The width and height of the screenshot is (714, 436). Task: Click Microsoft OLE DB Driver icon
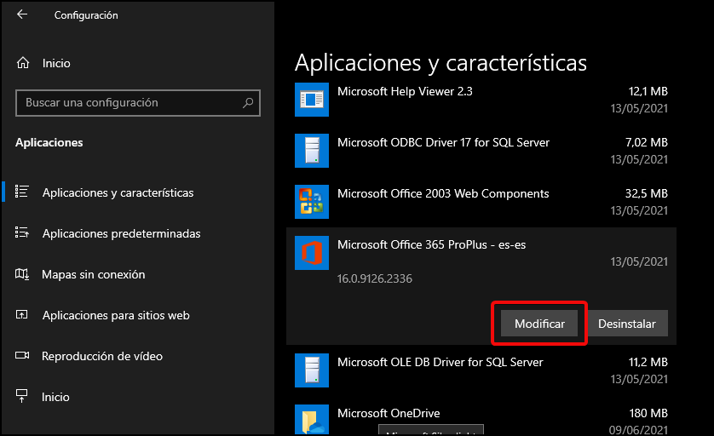pos(312,370)
